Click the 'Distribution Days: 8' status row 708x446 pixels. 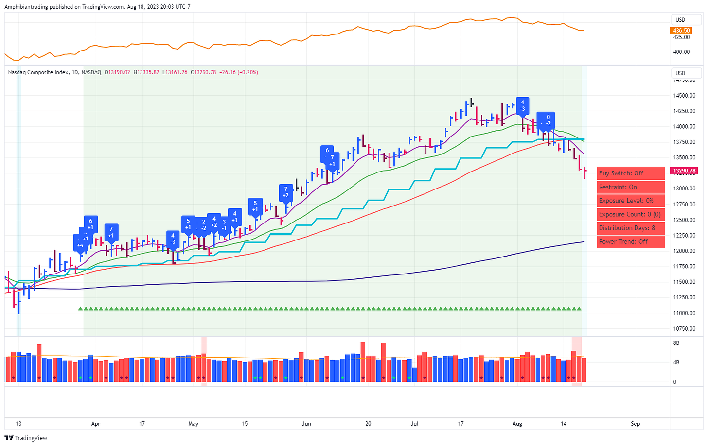click(631, 228)
